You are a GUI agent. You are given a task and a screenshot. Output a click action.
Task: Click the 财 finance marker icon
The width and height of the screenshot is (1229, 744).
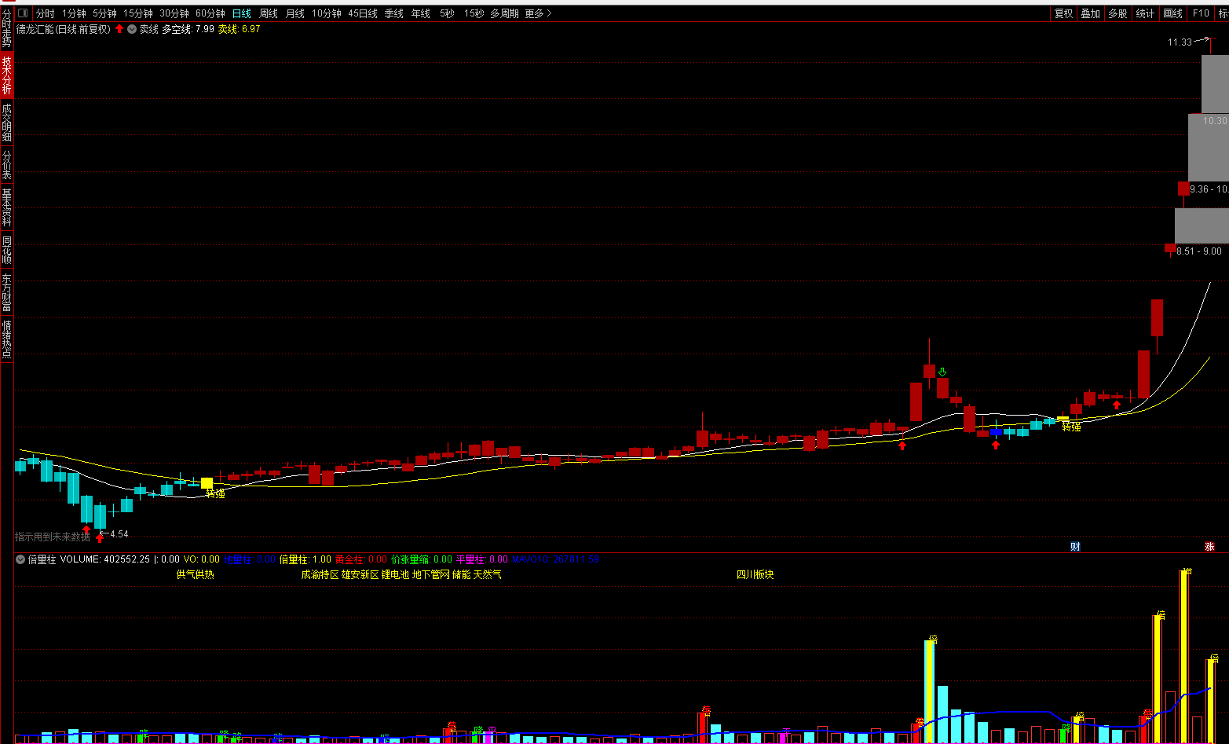coord(1075,547)
